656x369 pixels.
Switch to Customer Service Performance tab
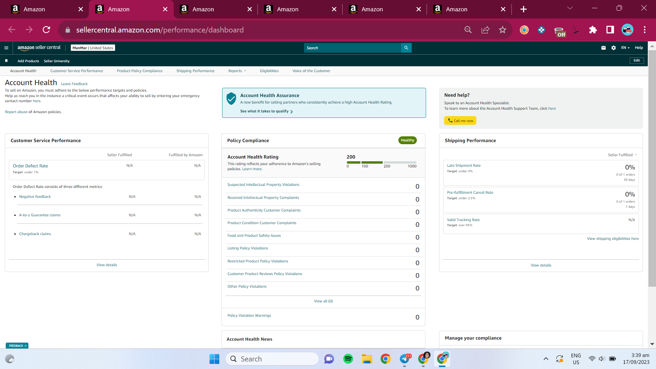[77, 71]
